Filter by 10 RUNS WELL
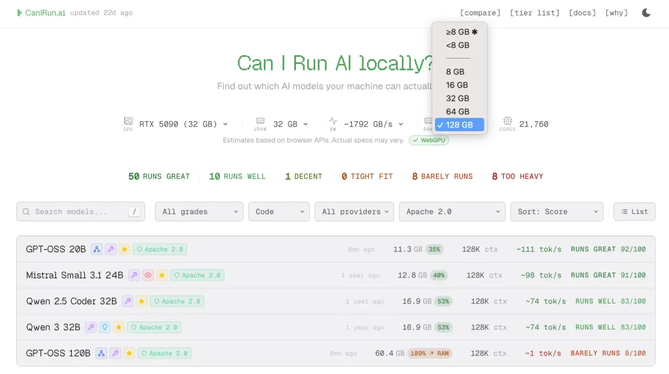 click(x=237, y=176)
